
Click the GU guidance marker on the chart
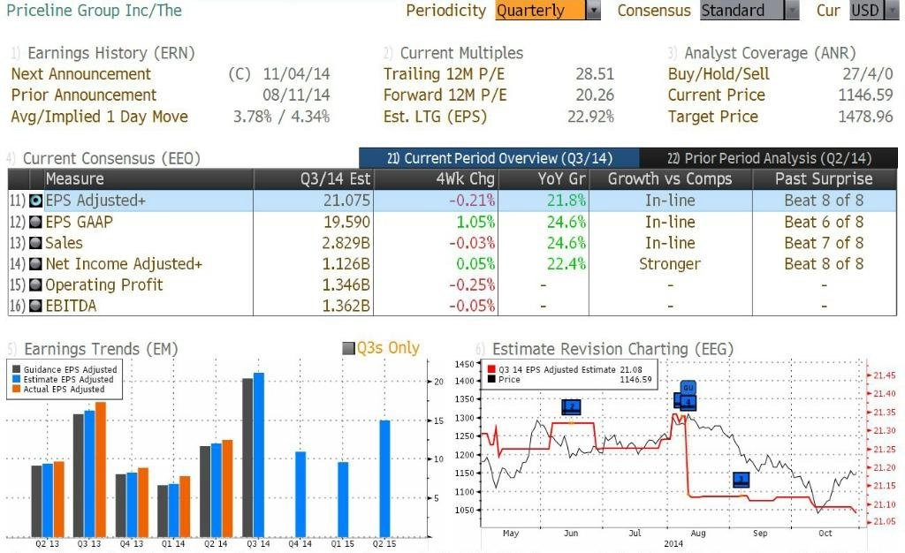coord(688,388)
